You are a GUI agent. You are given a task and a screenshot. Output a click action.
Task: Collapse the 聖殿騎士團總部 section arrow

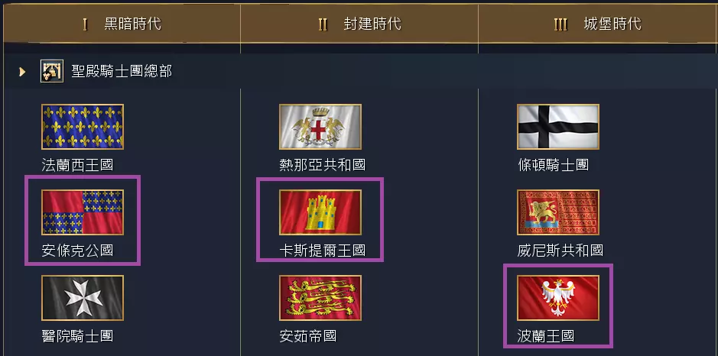[22, 71]
